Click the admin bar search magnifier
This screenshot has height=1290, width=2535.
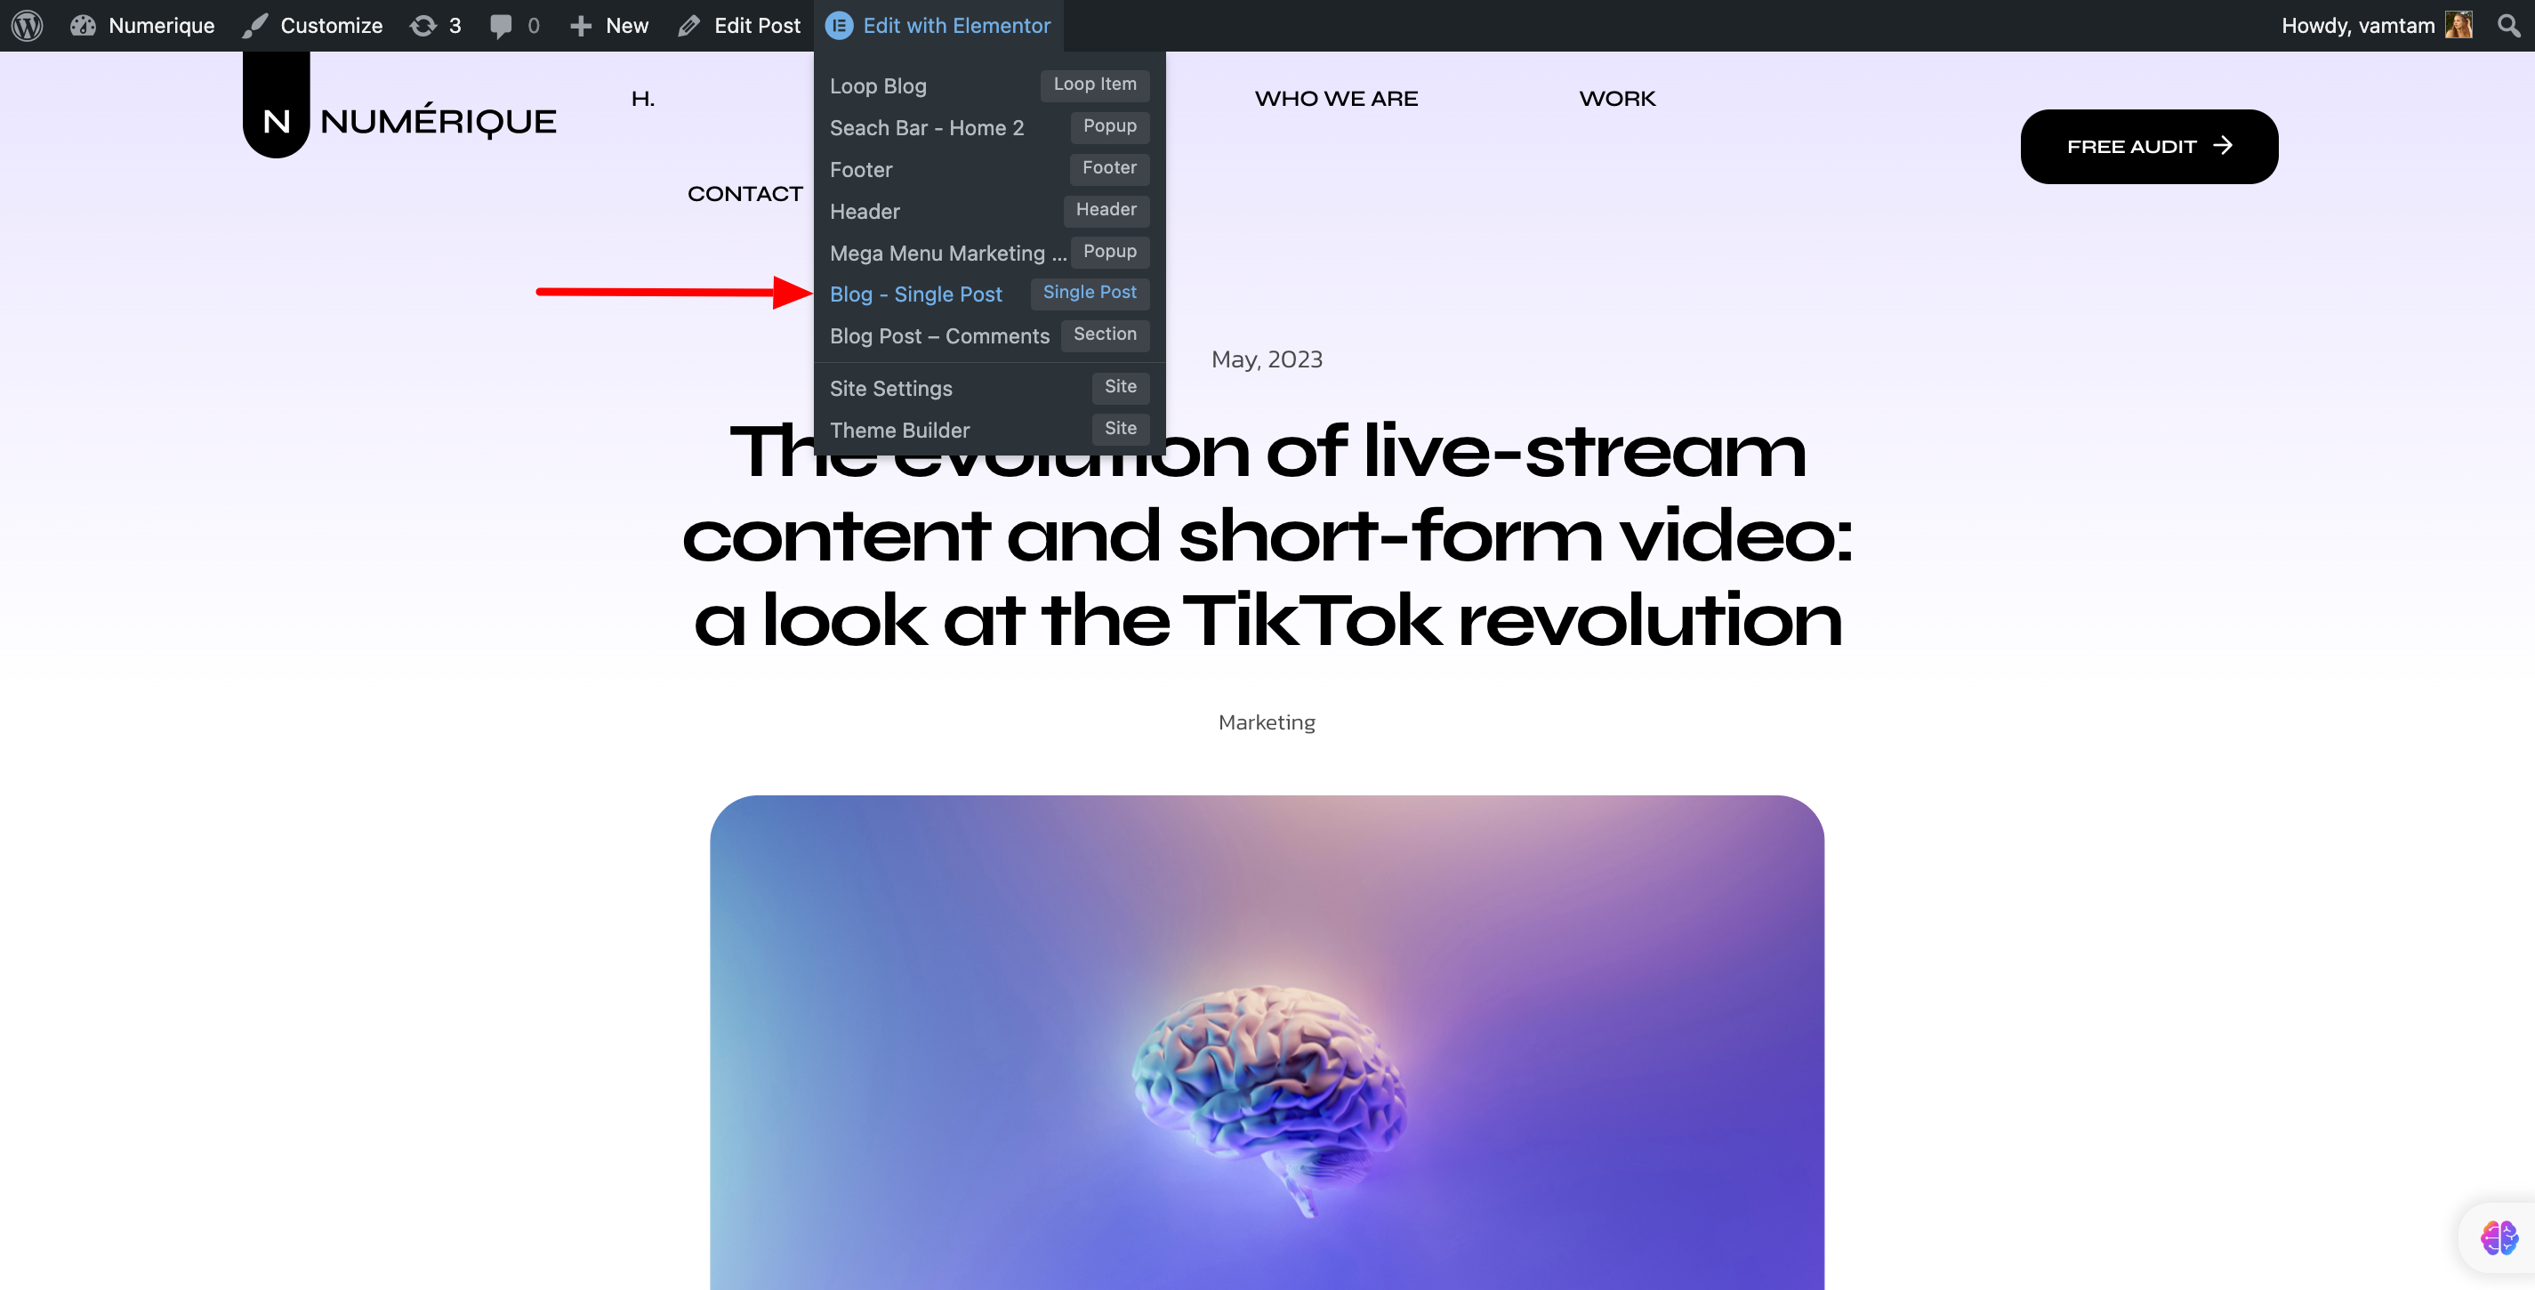point(2508,26)
